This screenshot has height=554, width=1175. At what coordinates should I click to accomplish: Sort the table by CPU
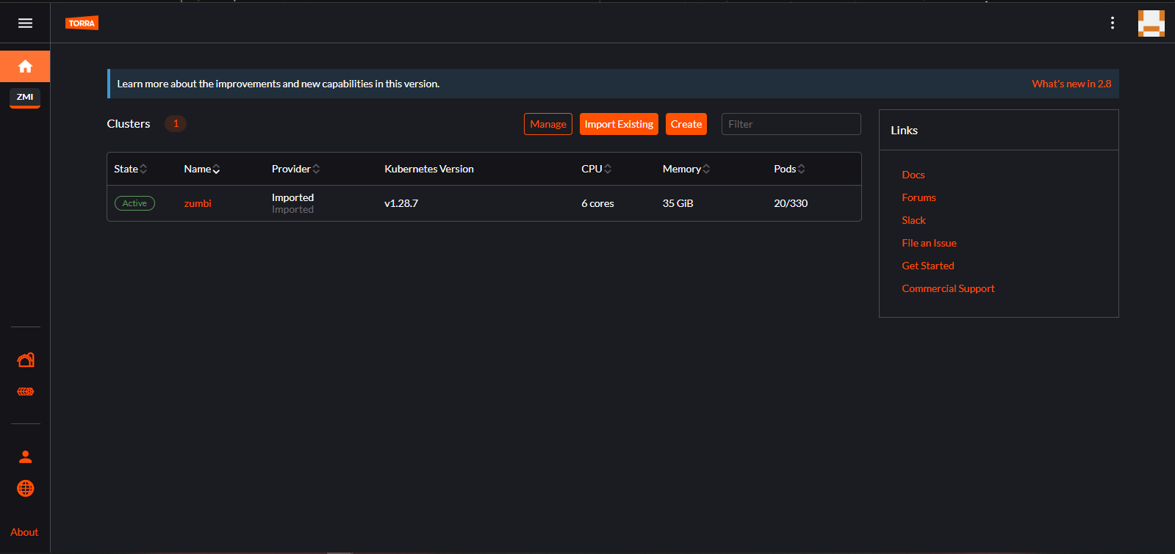coord(596,169)
